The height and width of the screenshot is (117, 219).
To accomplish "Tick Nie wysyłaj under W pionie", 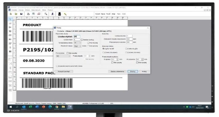I will tap(112, 63).
